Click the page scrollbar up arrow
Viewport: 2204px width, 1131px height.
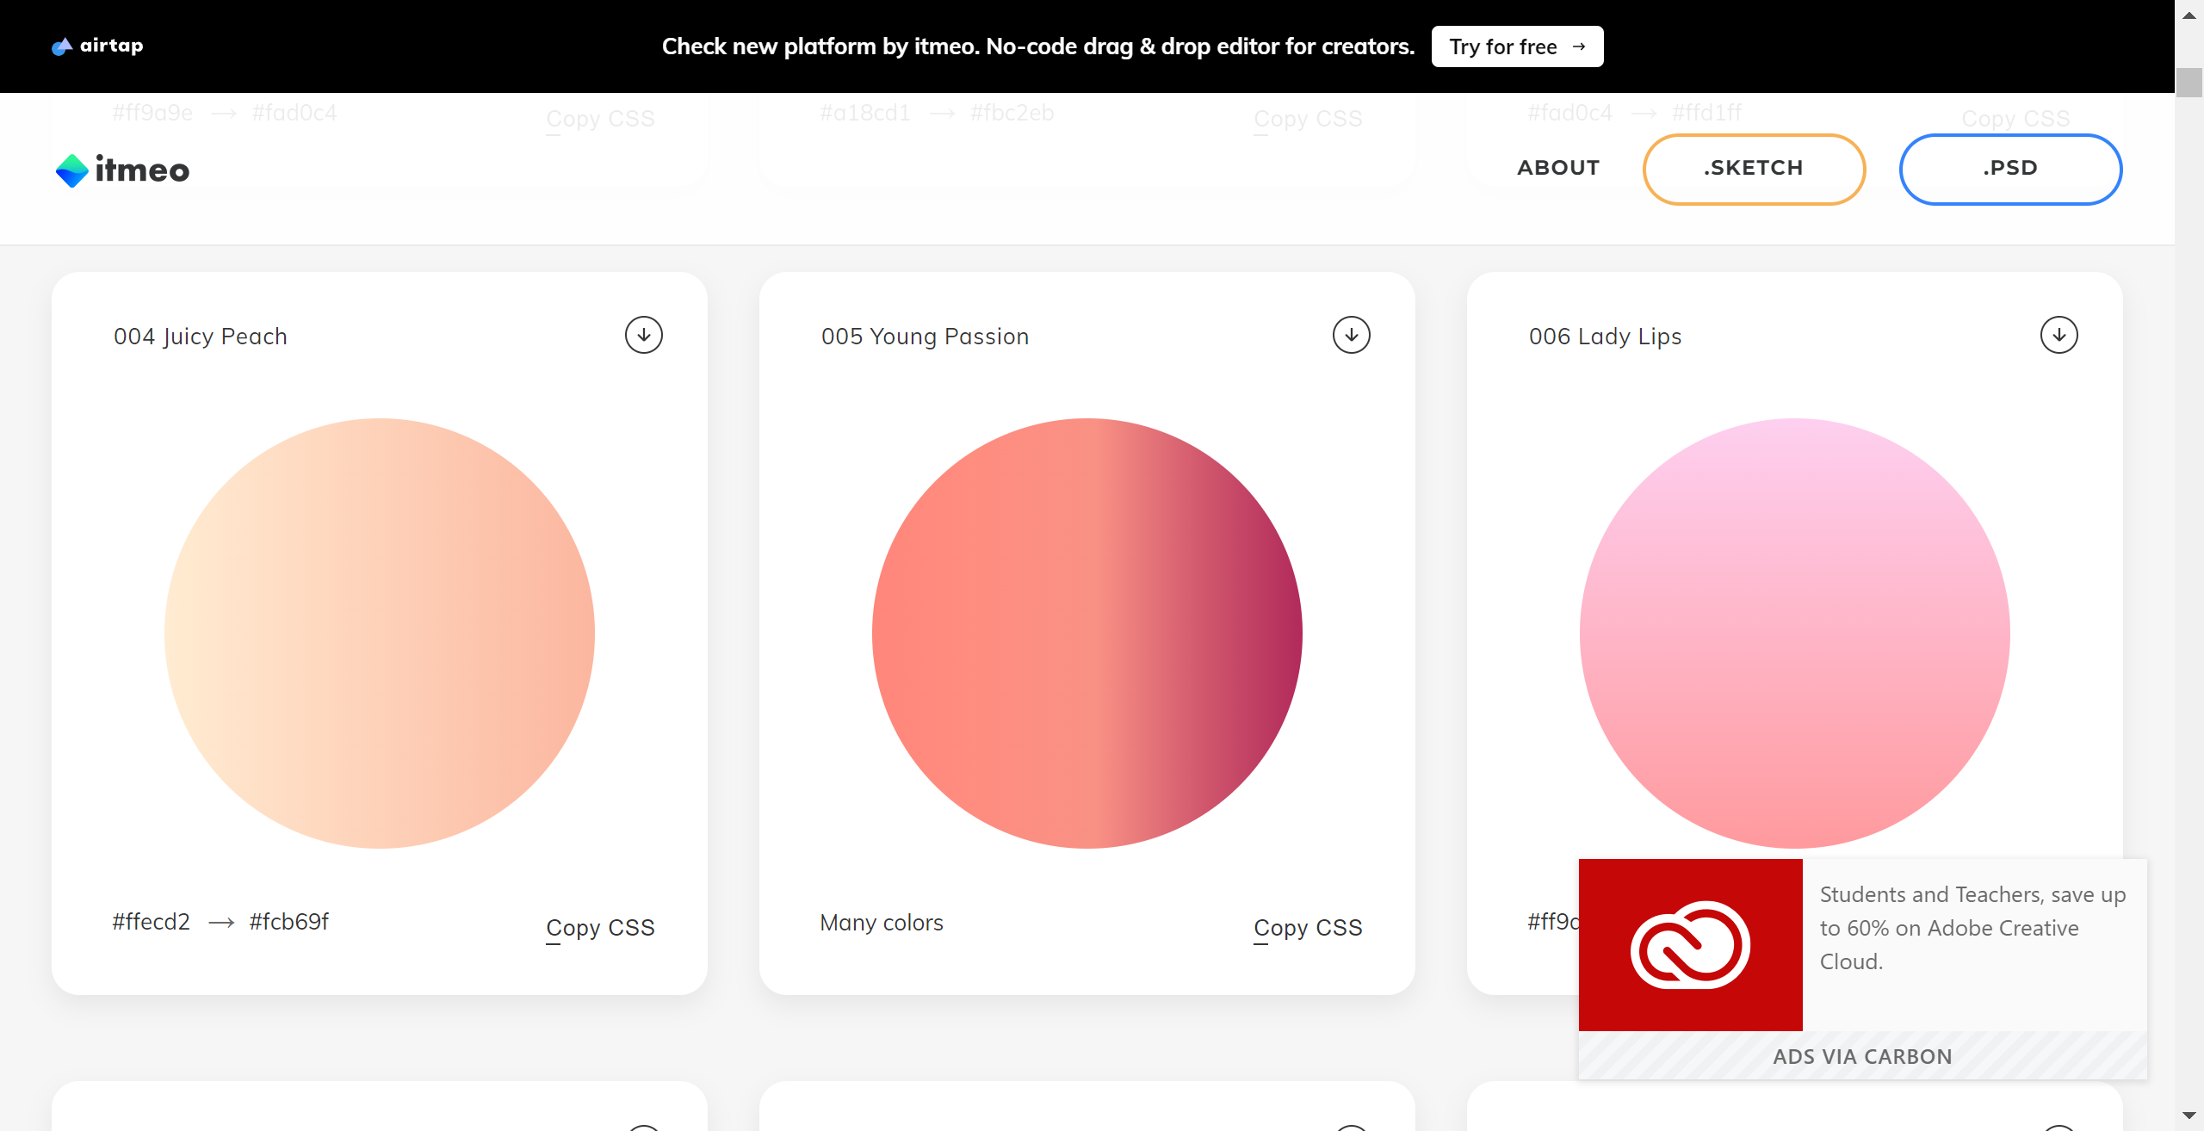(x=2189, y=15)
